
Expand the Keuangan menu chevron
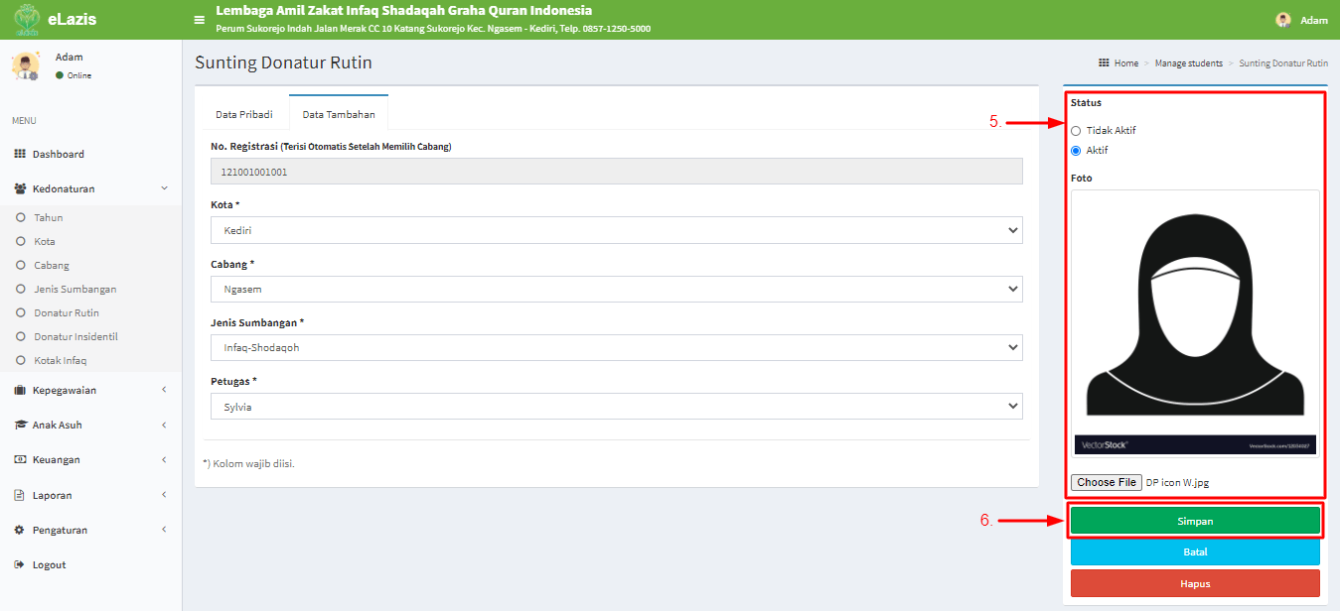point(164,459)
